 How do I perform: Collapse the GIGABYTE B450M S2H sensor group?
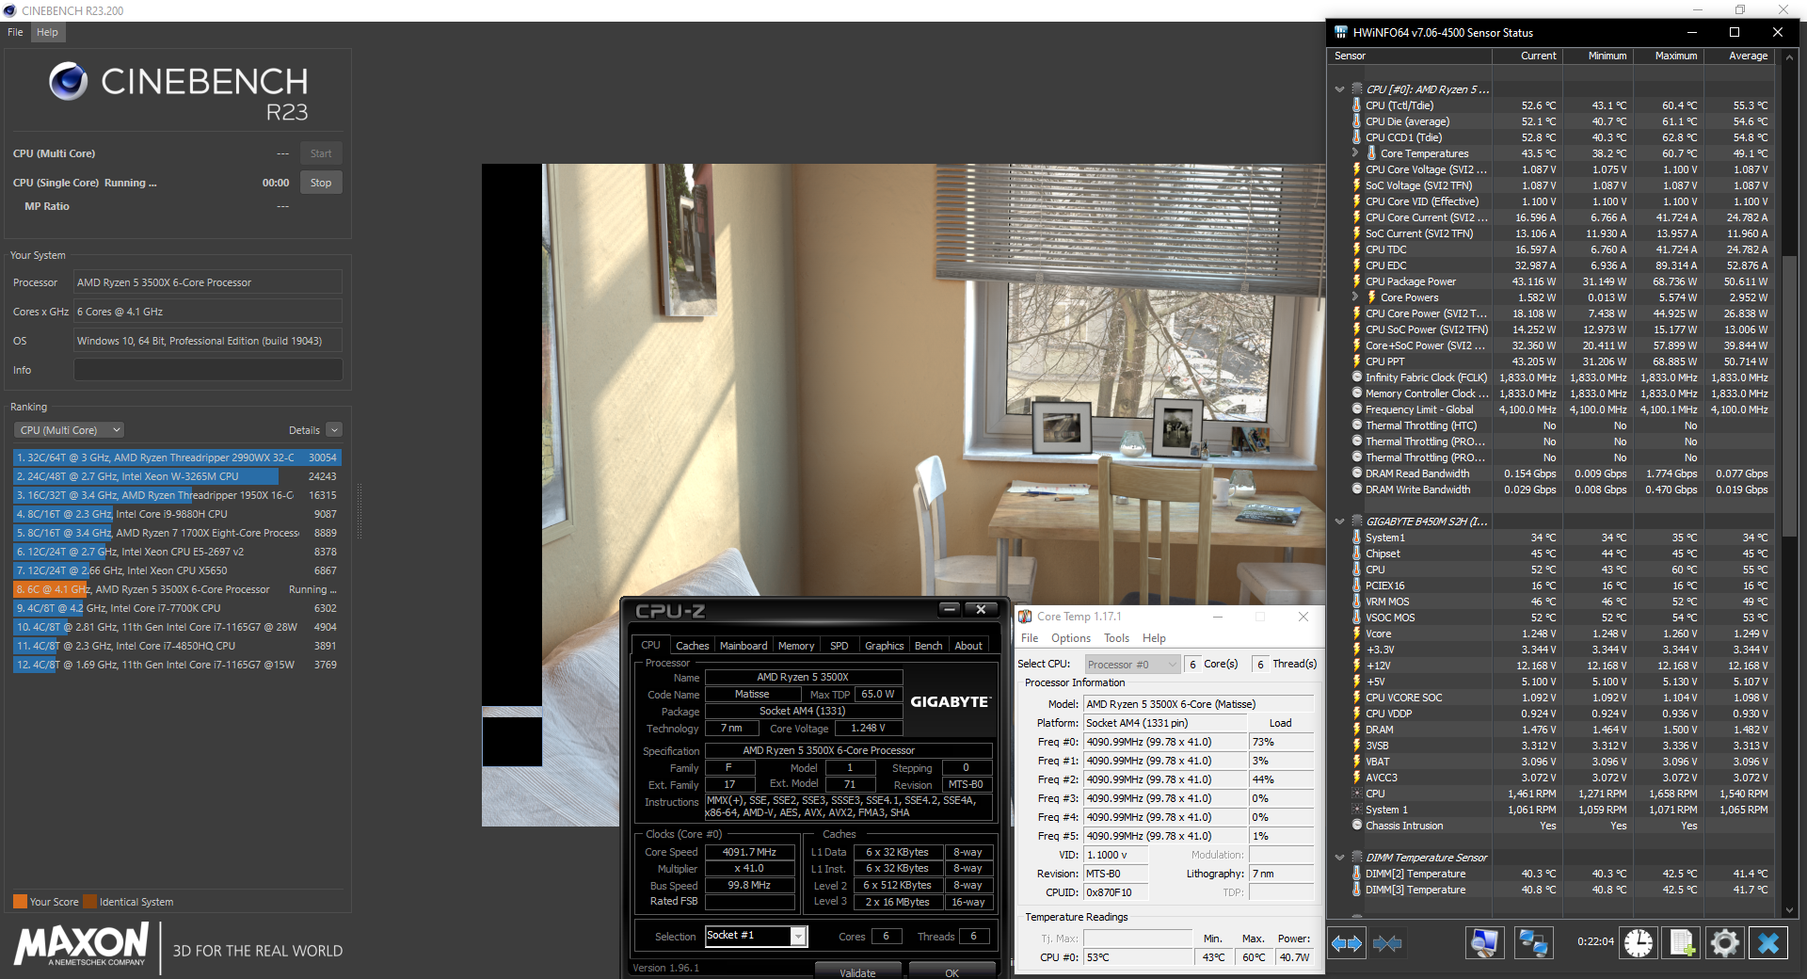point(1339,522)
